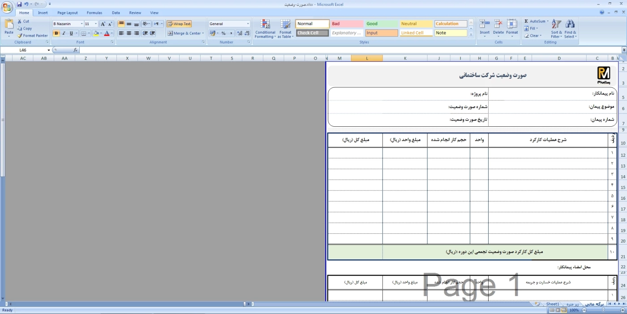Open the font size 11 dropdown

coord(96,24)
